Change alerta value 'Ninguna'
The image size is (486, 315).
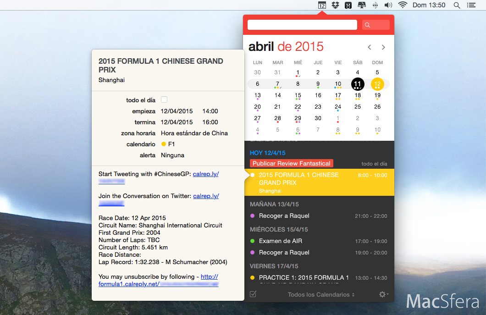pyautogui.click(x=172, y=155)
